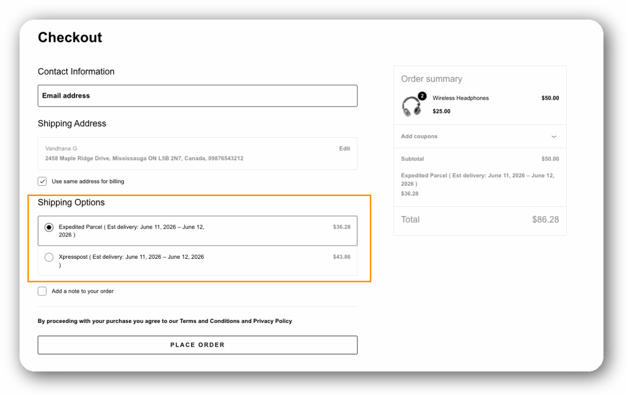
Task: Click the $86.28 total amount
Action: pyautogui.click(x=546, y=220)
